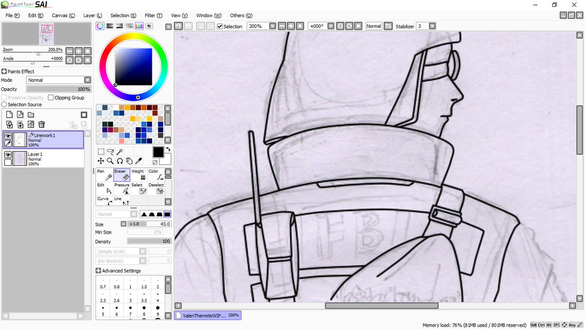Enable the Selection Source radio button
Image resolution: width=585 pixels, height=329 pixels.
tap(4, 104)
